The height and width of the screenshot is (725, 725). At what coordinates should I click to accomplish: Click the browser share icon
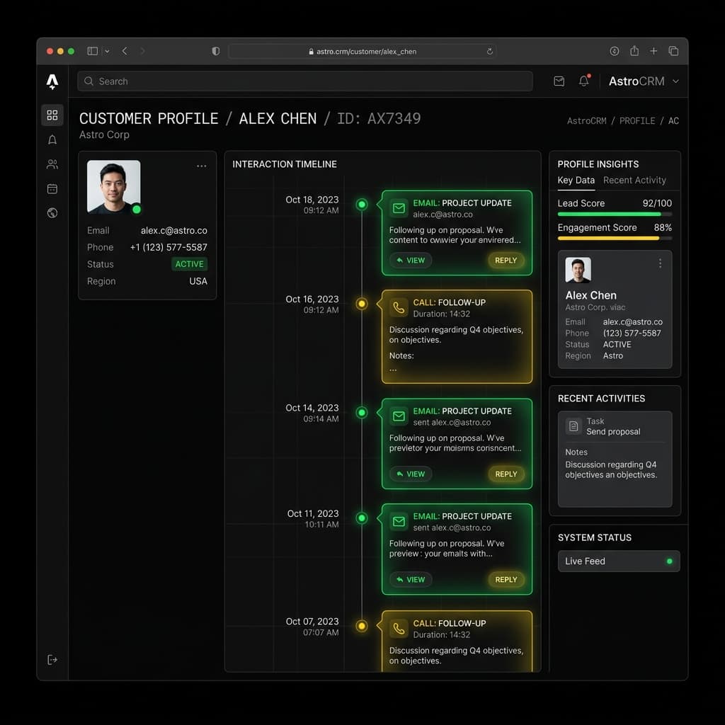634,51
